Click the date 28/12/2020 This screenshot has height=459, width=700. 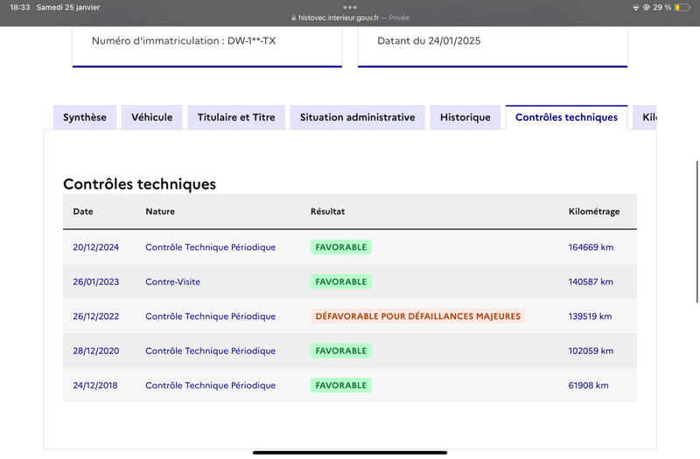tap(96, 351)
